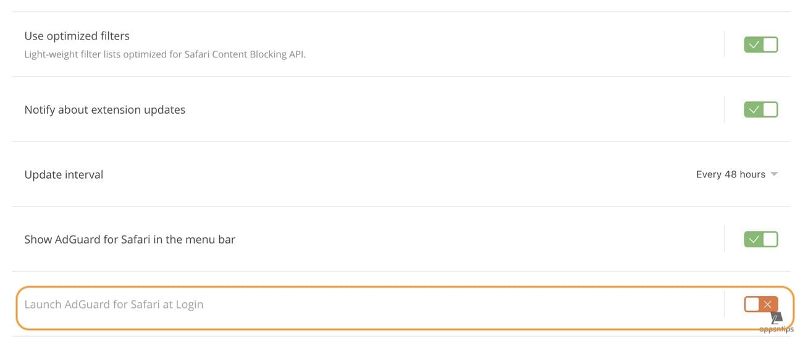This screenshot has width=803, height=348.
Task: Enable Launch AdGuard for Safari at Login
Action: 760,304
